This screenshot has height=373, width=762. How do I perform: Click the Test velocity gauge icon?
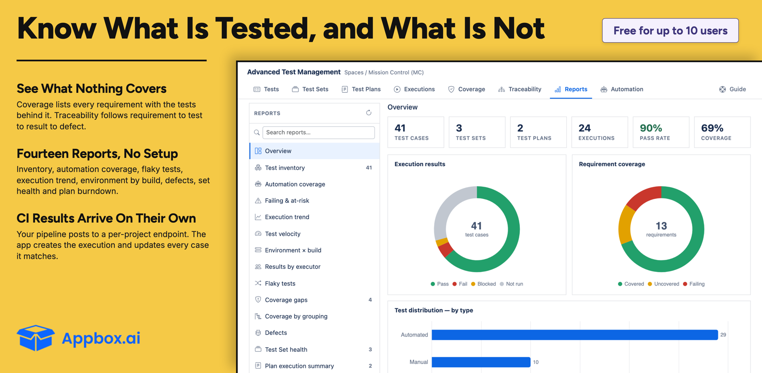tap(258, 234)
